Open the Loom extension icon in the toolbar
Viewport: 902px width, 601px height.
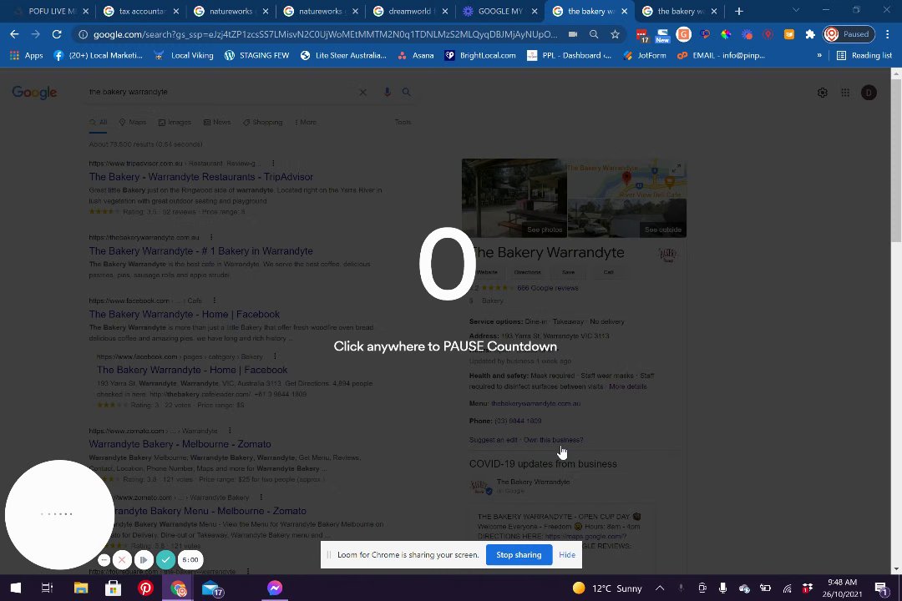coord(747,34)
